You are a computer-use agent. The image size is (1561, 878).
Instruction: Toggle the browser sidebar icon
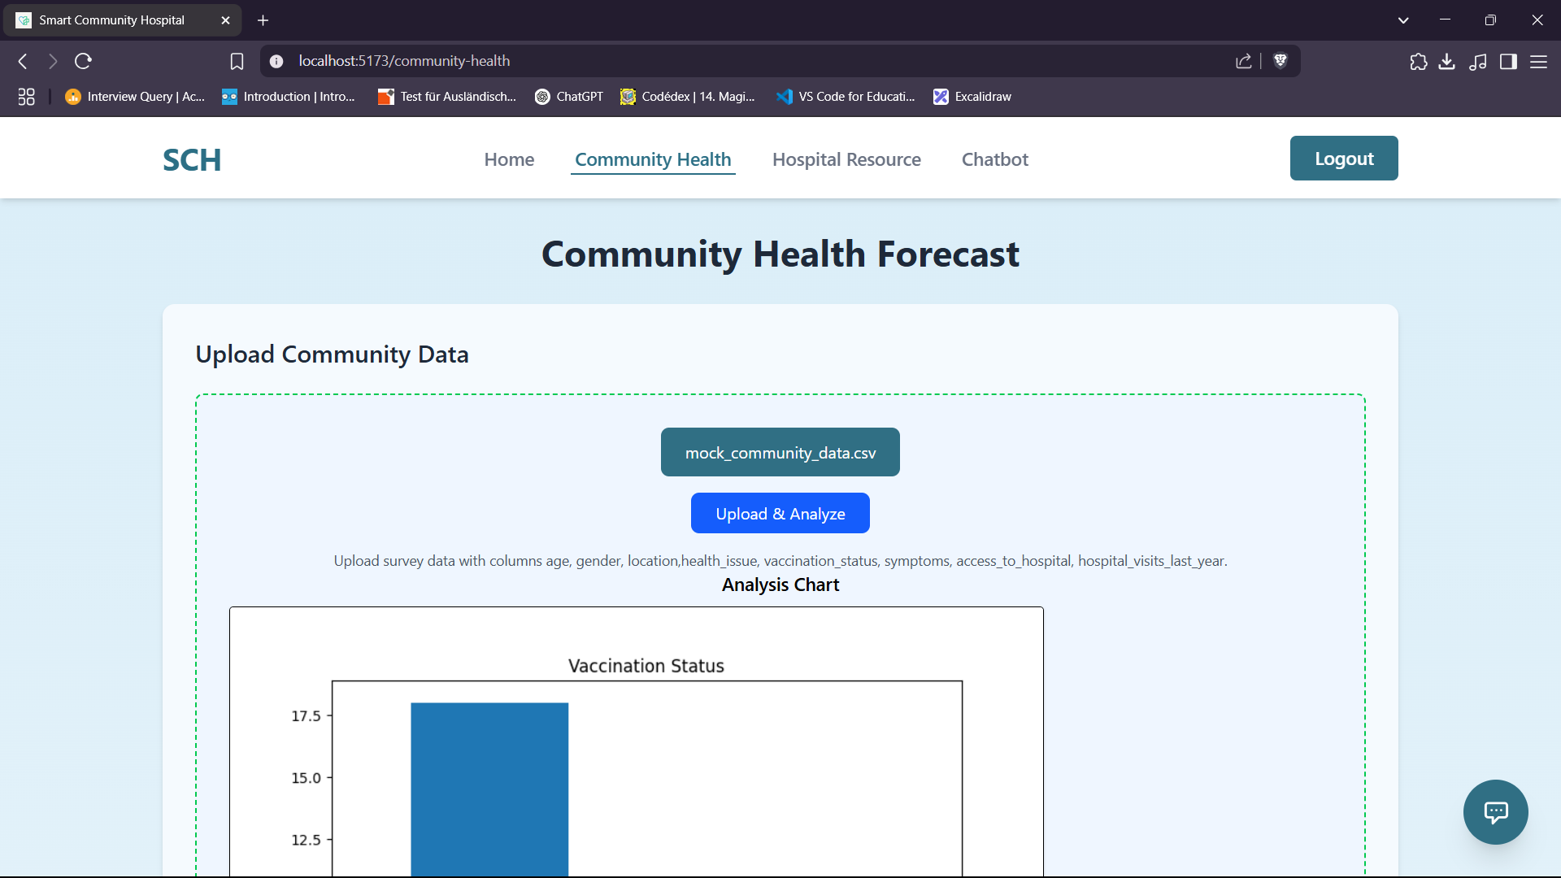(1509, 61)
